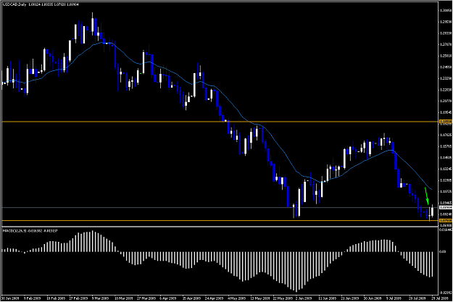
Task: Click the '22 May 2009' date label
Action: 282,298
